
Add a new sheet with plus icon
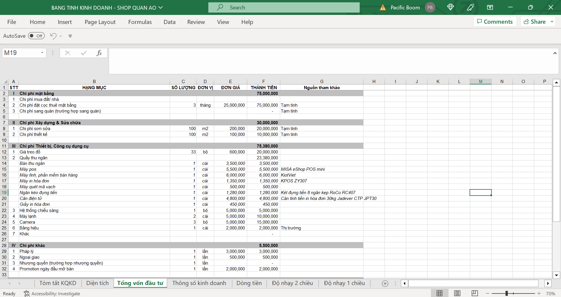click(385, 283)
